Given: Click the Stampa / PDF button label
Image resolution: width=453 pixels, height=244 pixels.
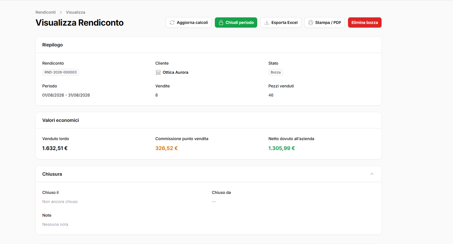Looking at the screenshot, I should (328, 22).
